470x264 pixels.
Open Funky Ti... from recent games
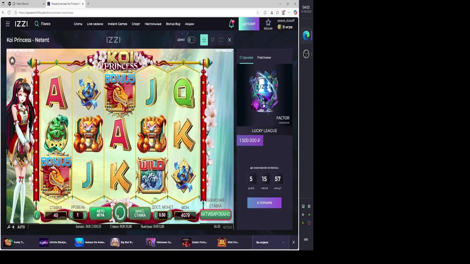[x=14, y=242]
